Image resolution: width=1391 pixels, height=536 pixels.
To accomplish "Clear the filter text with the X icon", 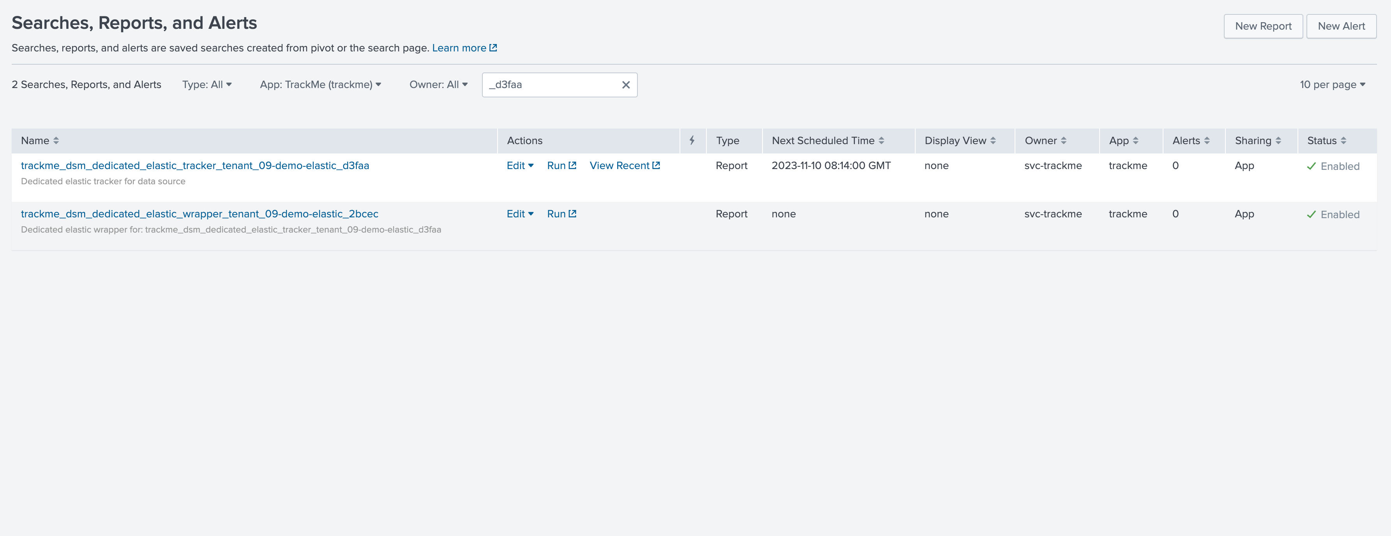I will (626, 85).
